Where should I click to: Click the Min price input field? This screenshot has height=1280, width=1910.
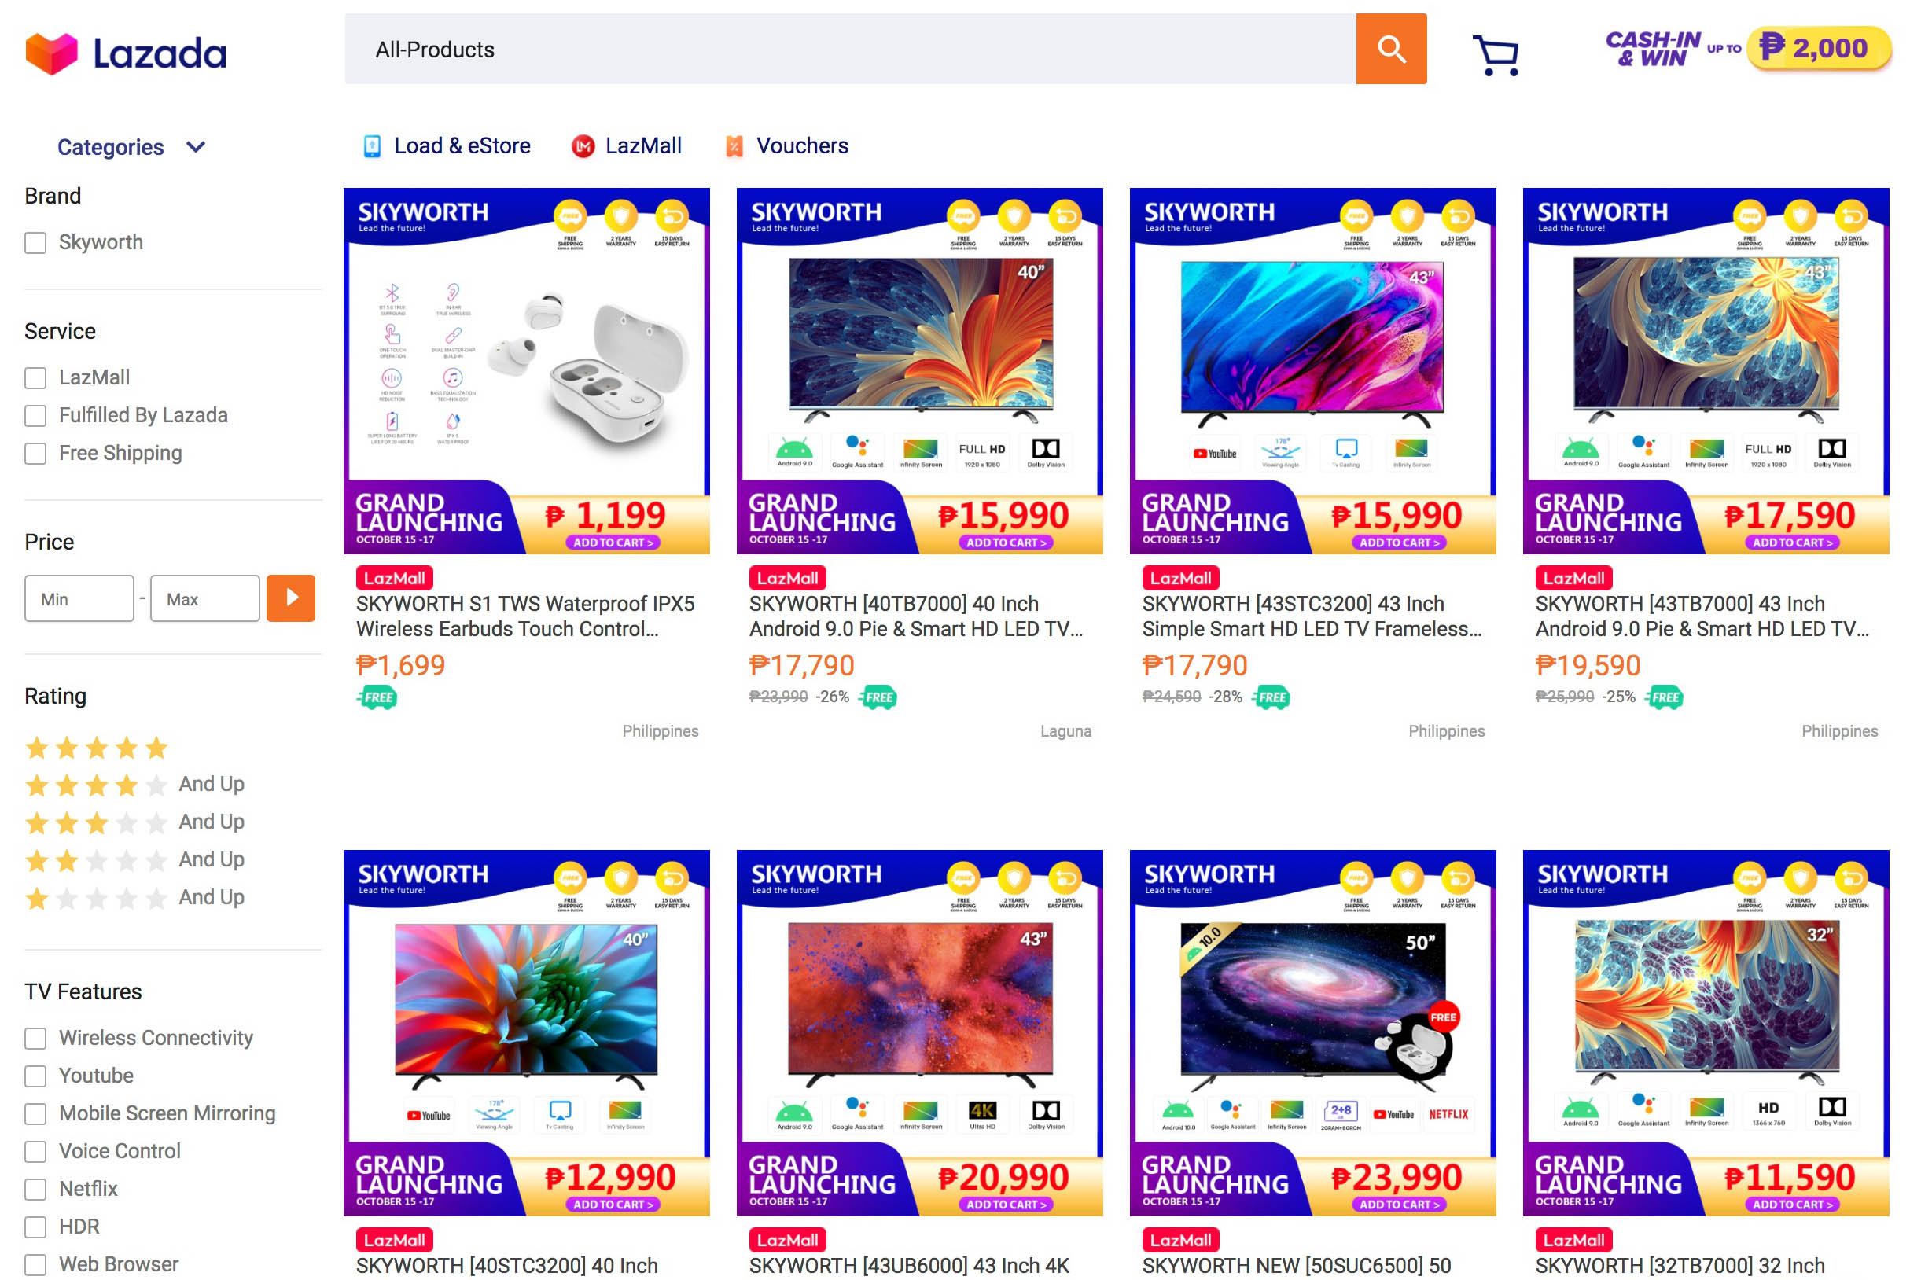click(79, 598)
